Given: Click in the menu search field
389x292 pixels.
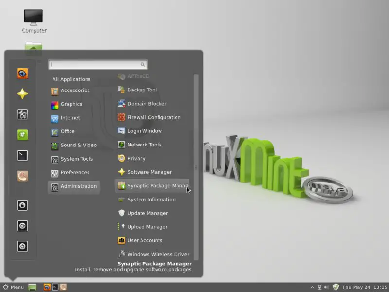Looking at the screenshot, I should [x=98, y=65].
